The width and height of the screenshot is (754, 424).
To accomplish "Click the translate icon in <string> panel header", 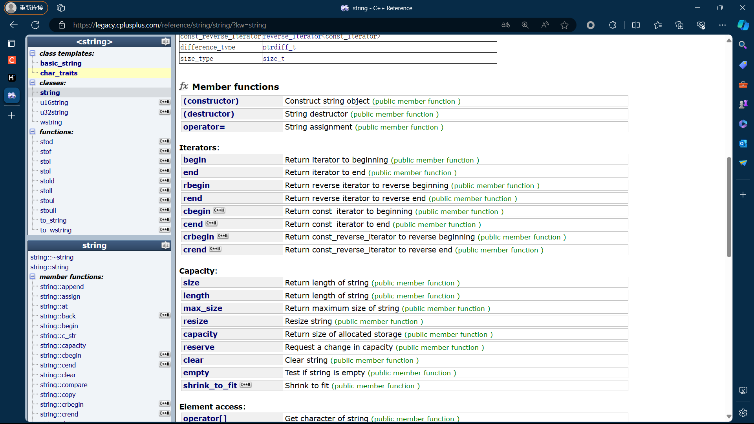I will pyautogui.click(x=165, y=42).
